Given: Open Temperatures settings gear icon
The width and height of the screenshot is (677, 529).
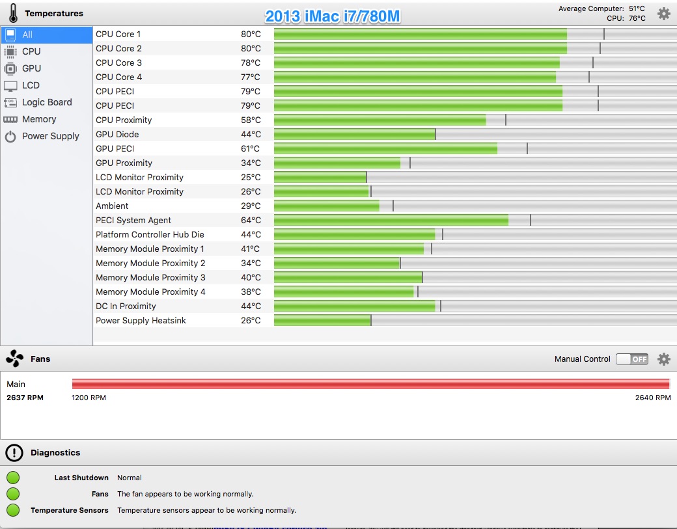Looking at the screenshot, I should [663, 14].
